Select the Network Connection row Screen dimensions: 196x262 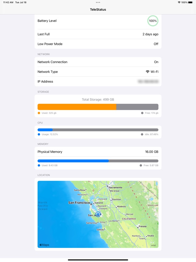(x=98, y=62)
